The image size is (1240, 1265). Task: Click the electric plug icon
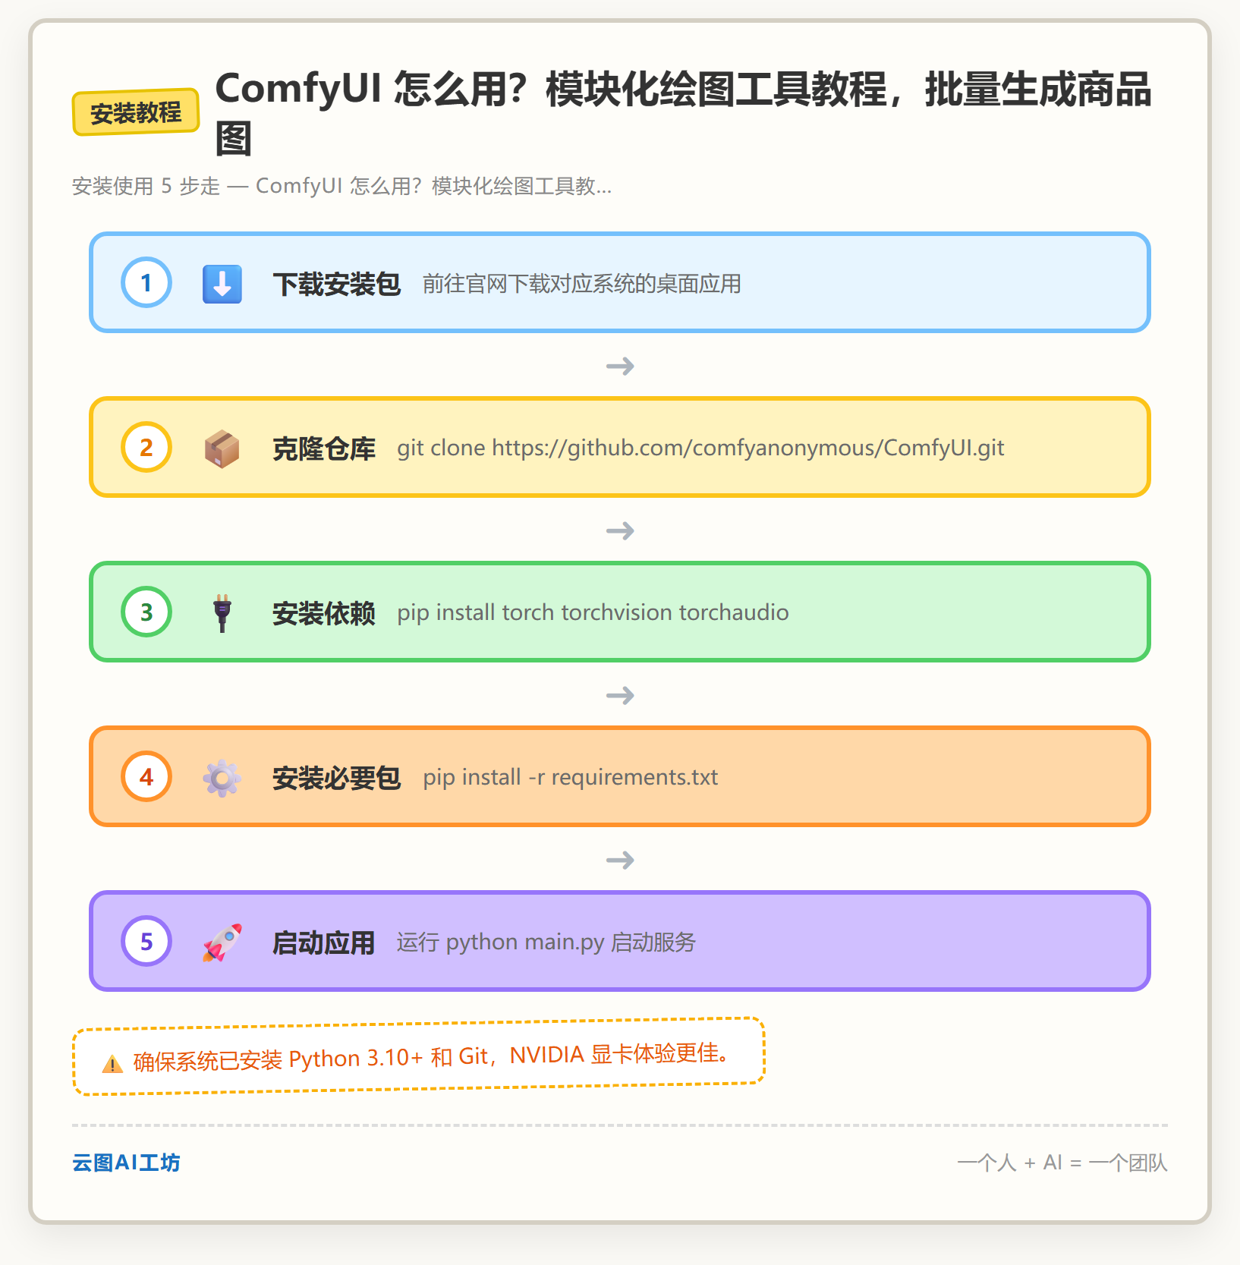(222, 613)
